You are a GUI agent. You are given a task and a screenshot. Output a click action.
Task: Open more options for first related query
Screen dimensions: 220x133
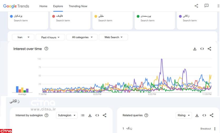(x=215, y=129)
